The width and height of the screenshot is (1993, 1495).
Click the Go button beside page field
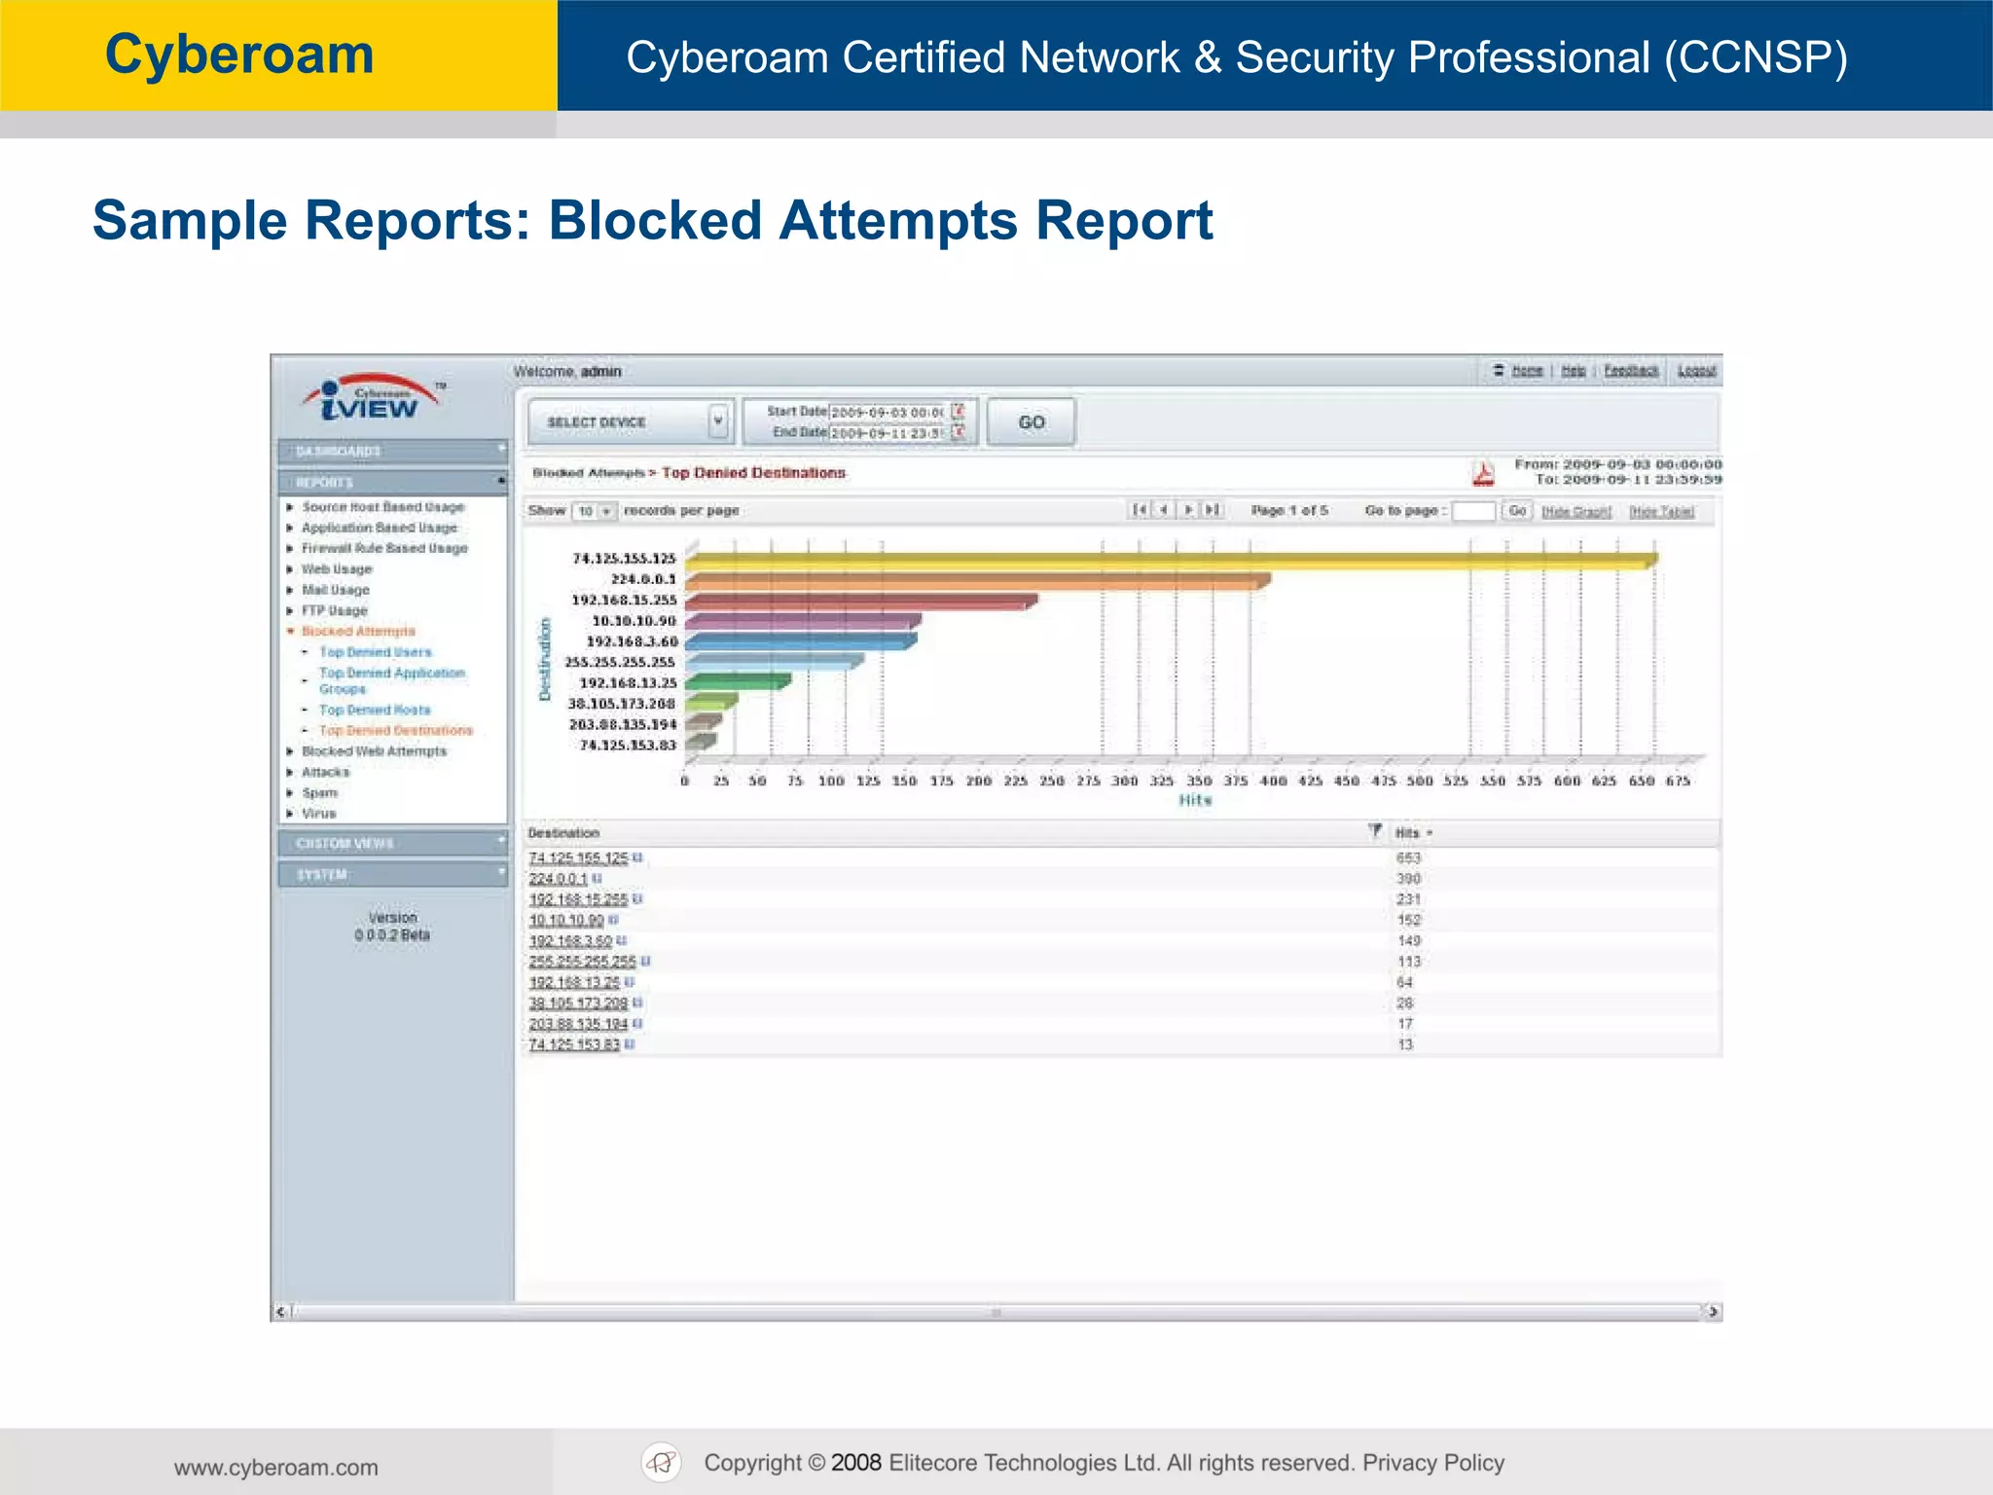coord(1517,511)
